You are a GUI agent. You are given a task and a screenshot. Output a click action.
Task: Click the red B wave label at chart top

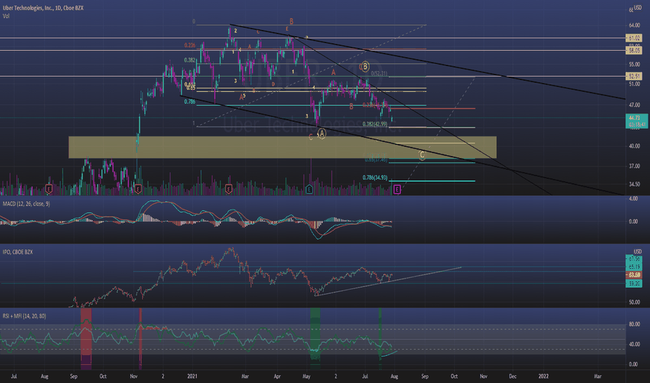coord(292,21)
